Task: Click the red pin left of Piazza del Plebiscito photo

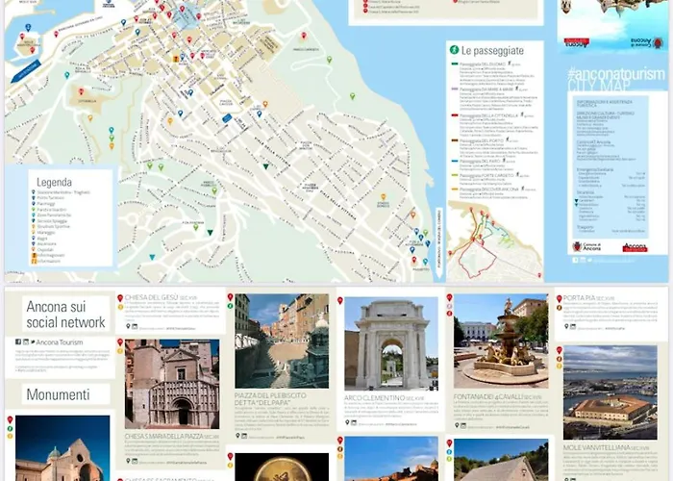Action: 230,296
